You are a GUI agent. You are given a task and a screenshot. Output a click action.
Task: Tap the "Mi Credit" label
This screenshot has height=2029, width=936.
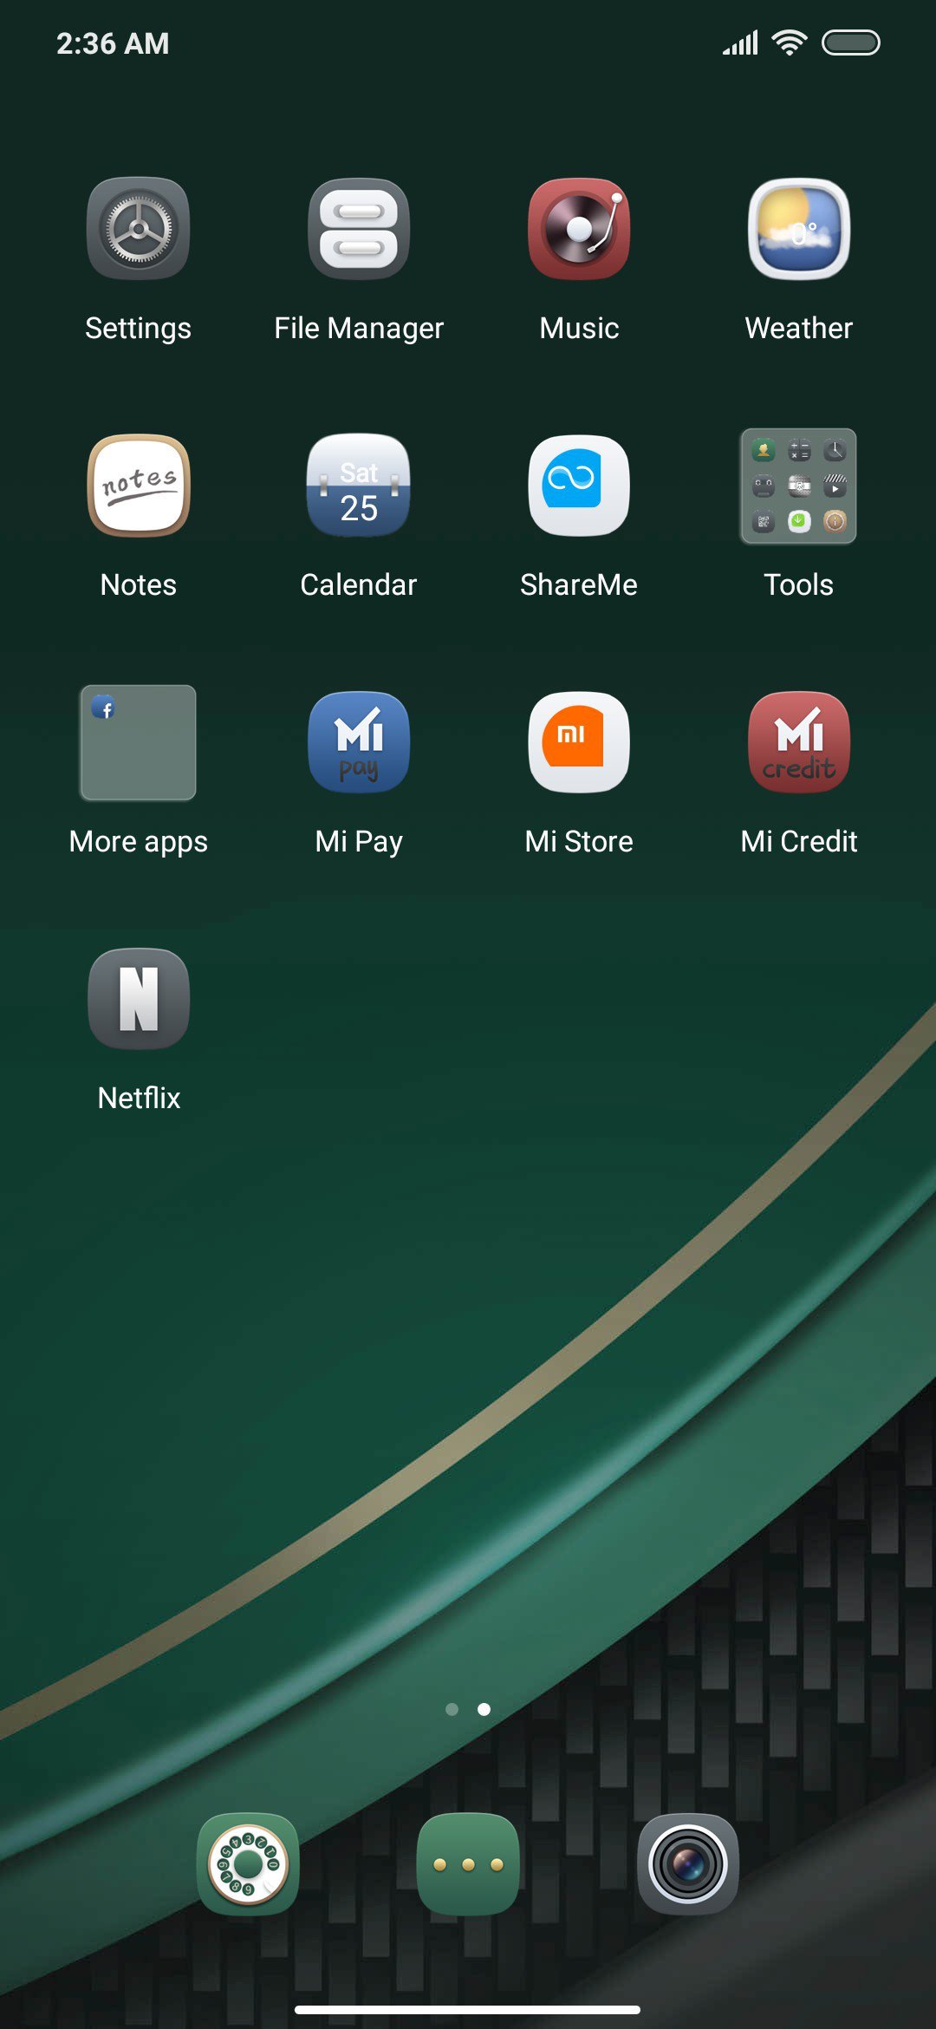point(799,841)
